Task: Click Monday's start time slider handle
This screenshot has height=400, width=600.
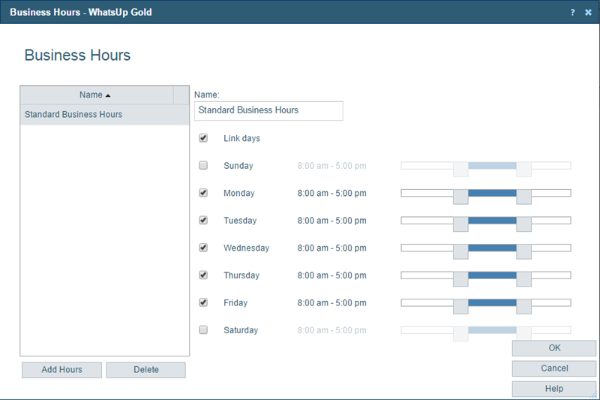Action: pyautogui.click(x=460, y=196)
